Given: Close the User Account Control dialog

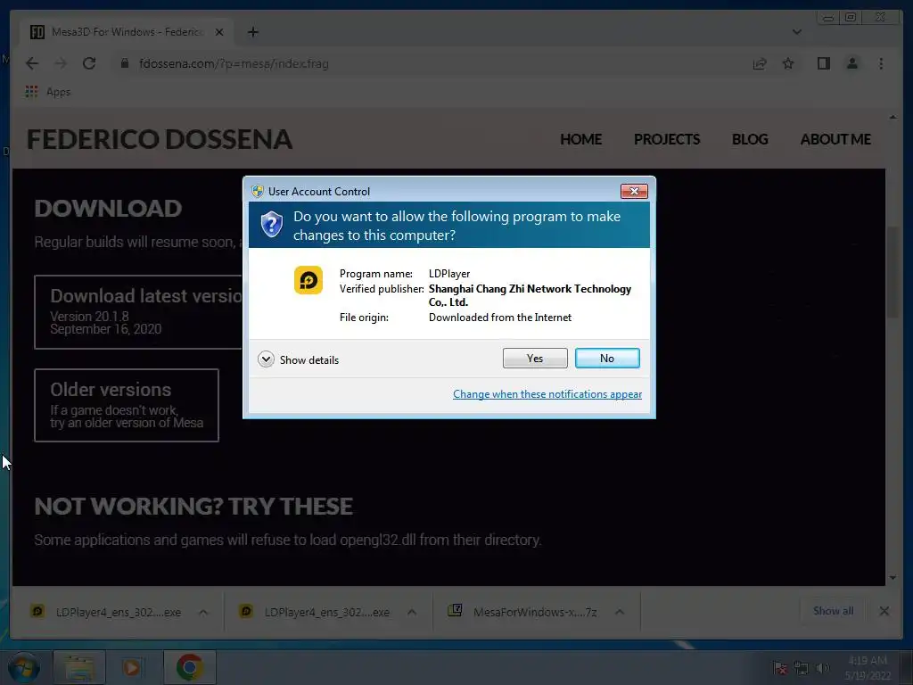Looking at the screenshot, I should pos(634,191).
